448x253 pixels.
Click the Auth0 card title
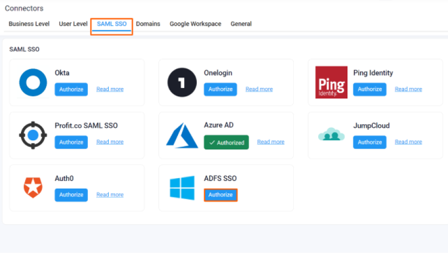coord(64,179)
